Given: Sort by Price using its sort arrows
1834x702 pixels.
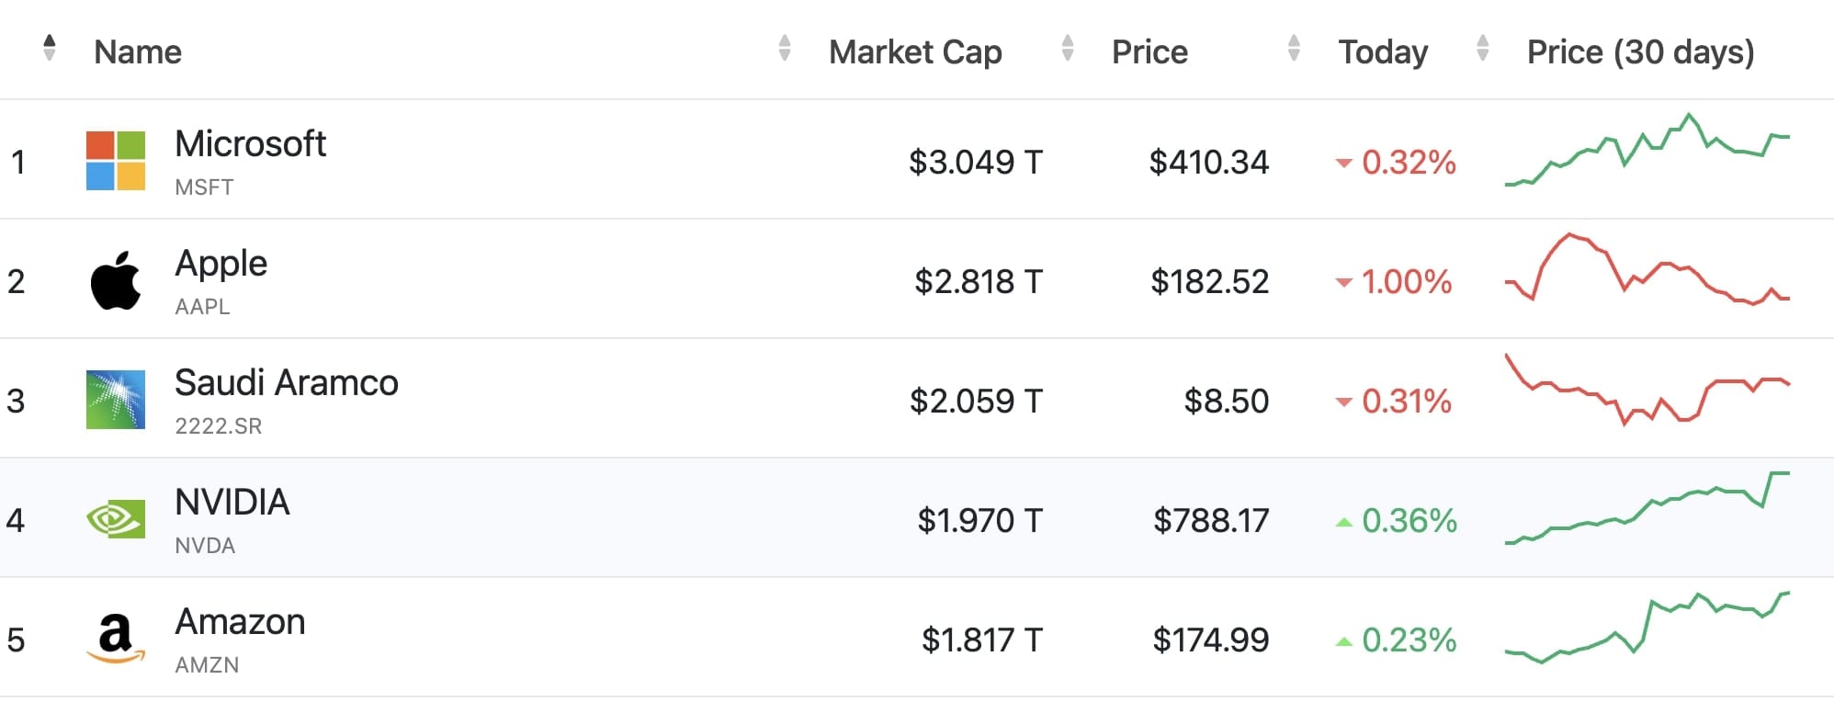Looking at the screenshot, I should [1294, 49].
